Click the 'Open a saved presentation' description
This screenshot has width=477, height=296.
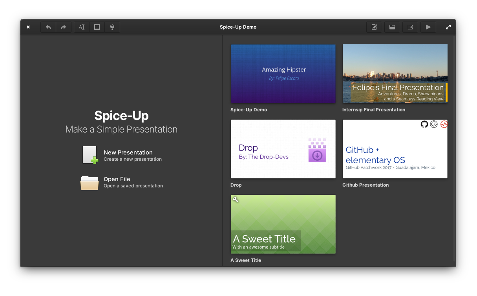[133, 186]
